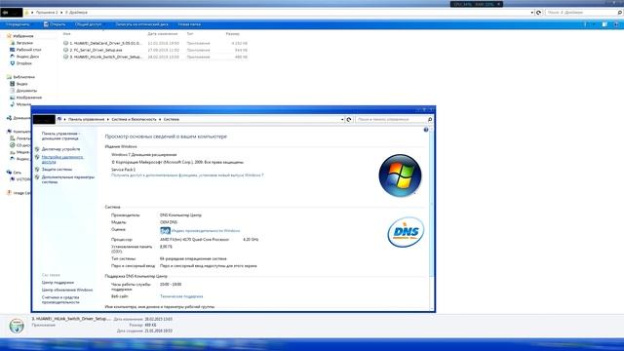Screen dimensions: 624x351
Task: Open Документы library icon in sidebar
Action: [x=13, y=91]
